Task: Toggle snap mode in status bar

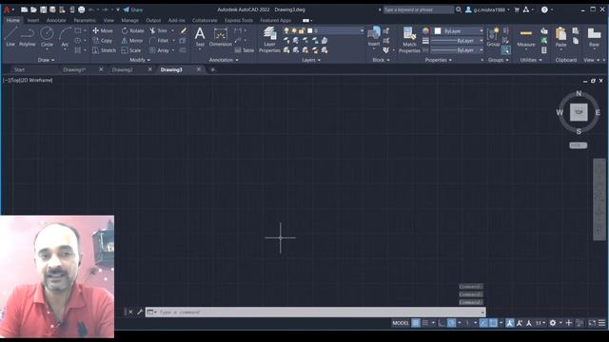Action: pyautogui.click(x=425, y=323)
